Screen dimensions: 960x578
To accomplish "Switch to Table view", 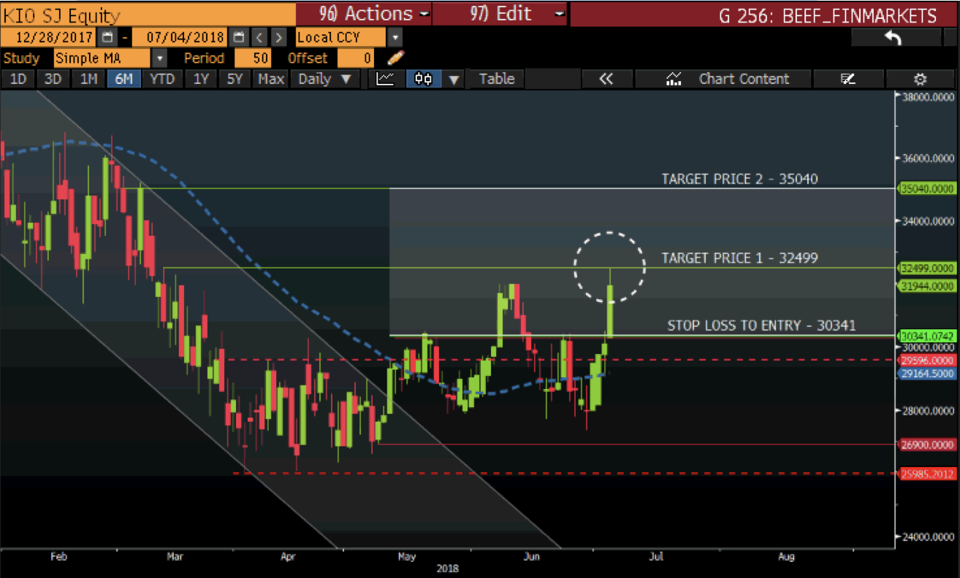I will (497, 79).
